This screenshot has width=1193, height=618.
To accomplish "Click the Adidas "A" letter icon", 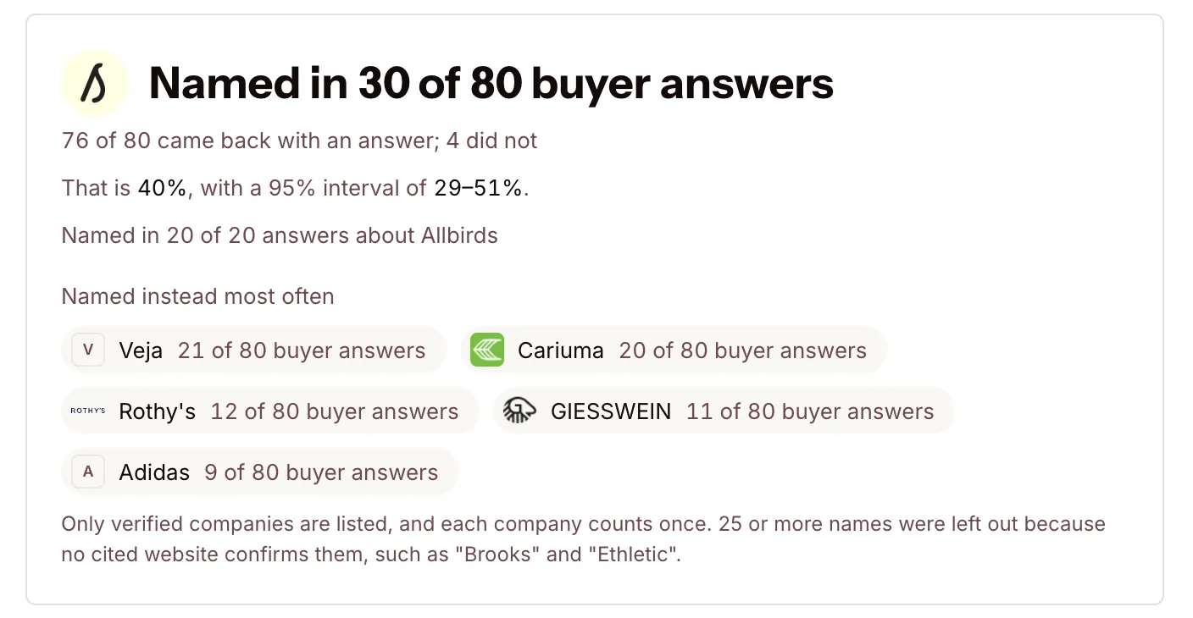I will [88, 472].
